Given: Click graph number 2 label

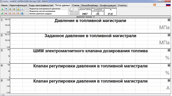Looking at the screenshot, I should [x=2, y=35].
